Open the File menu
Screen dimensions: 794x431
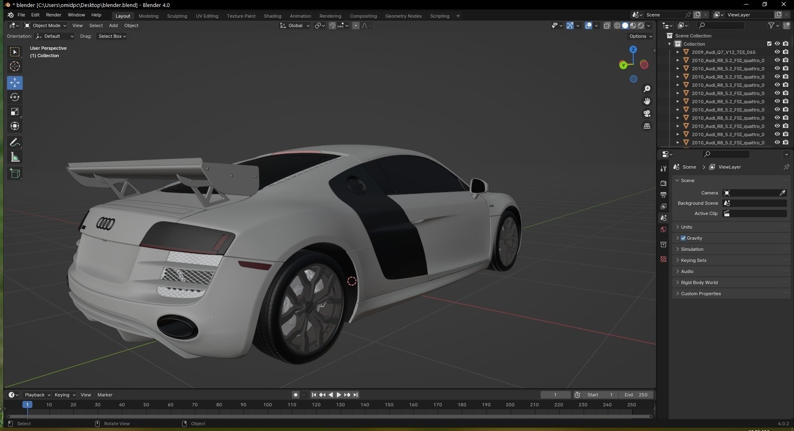(x=21, y=15)
